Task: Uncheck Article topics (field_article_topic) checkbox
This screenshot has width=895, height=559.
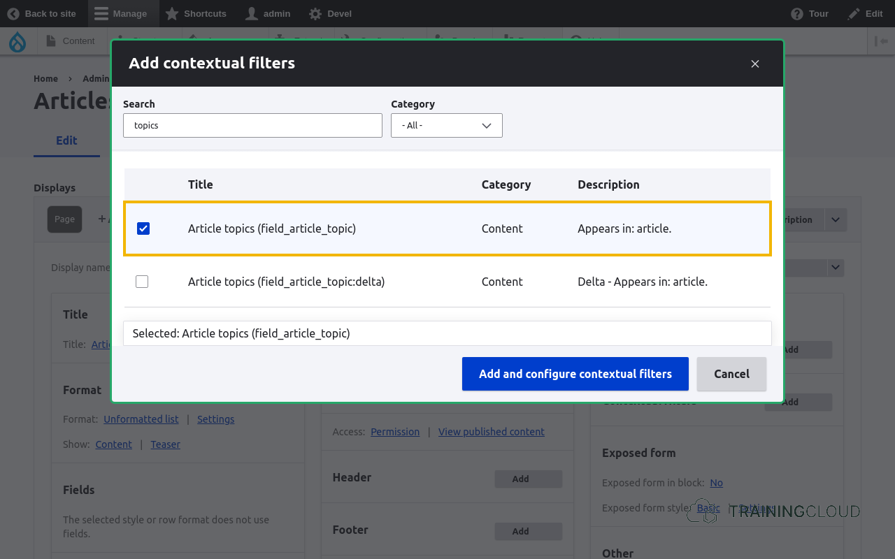Action: pyautogui.click(x=143, y=228)
